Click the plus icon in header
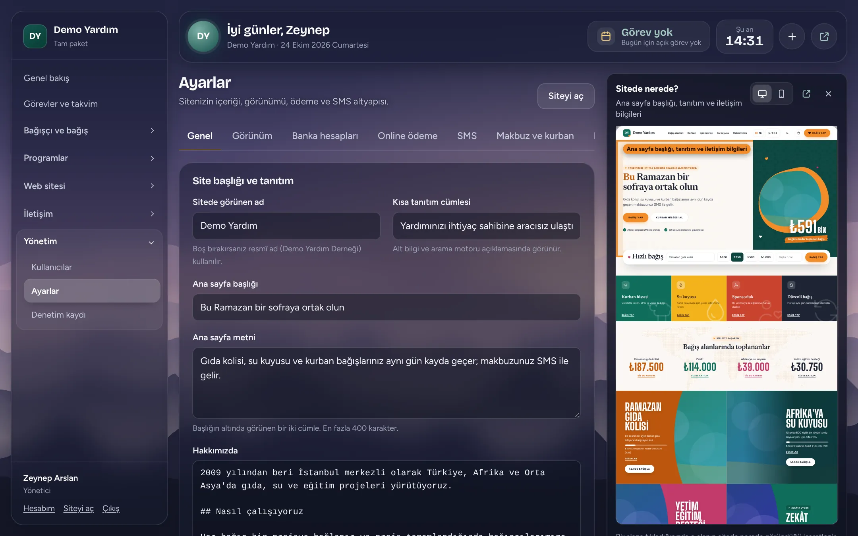 point(792,37)
